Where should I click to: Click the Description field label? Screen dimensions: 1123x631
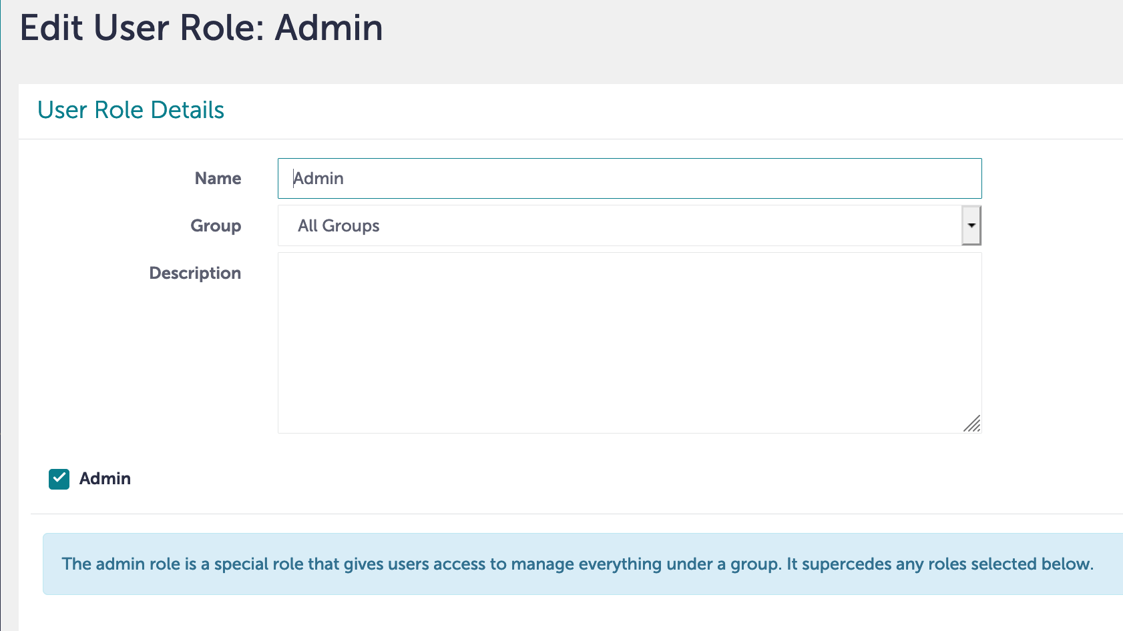pos(195,273)
